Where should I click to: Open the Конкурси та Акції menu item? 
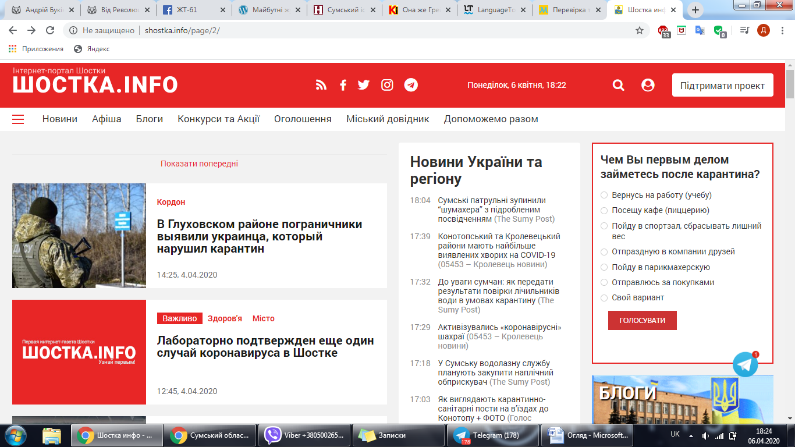[219, 119]
